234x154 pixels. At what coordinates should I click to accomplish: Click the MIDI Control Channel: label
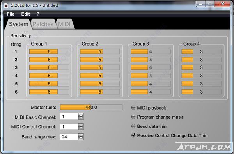(x=34, y=127)
